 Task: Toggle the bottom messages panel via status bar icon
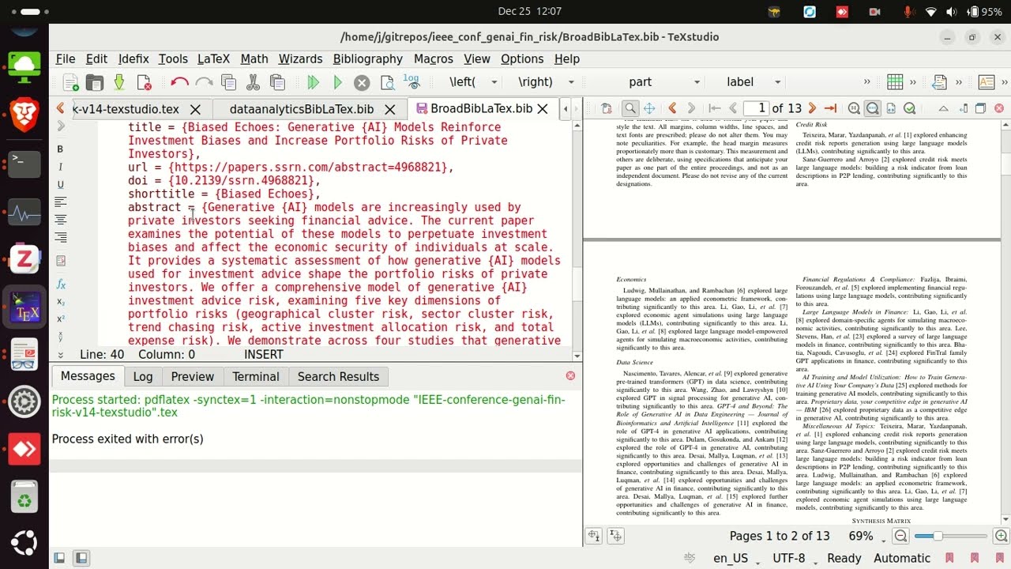point(81,558)
